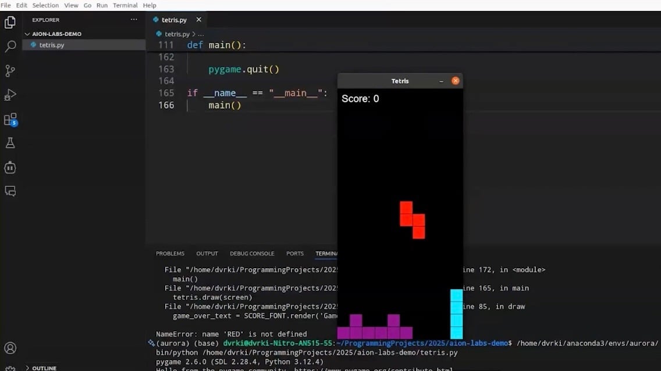661x371 pixels.
Task: Collapse the AION-LABS-DEMO folder
Action: tap(27, 34)
